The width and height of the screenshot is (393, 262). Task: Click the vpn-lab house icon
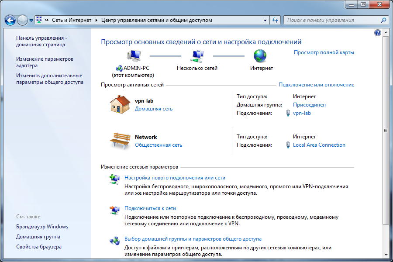click(120, 104)
